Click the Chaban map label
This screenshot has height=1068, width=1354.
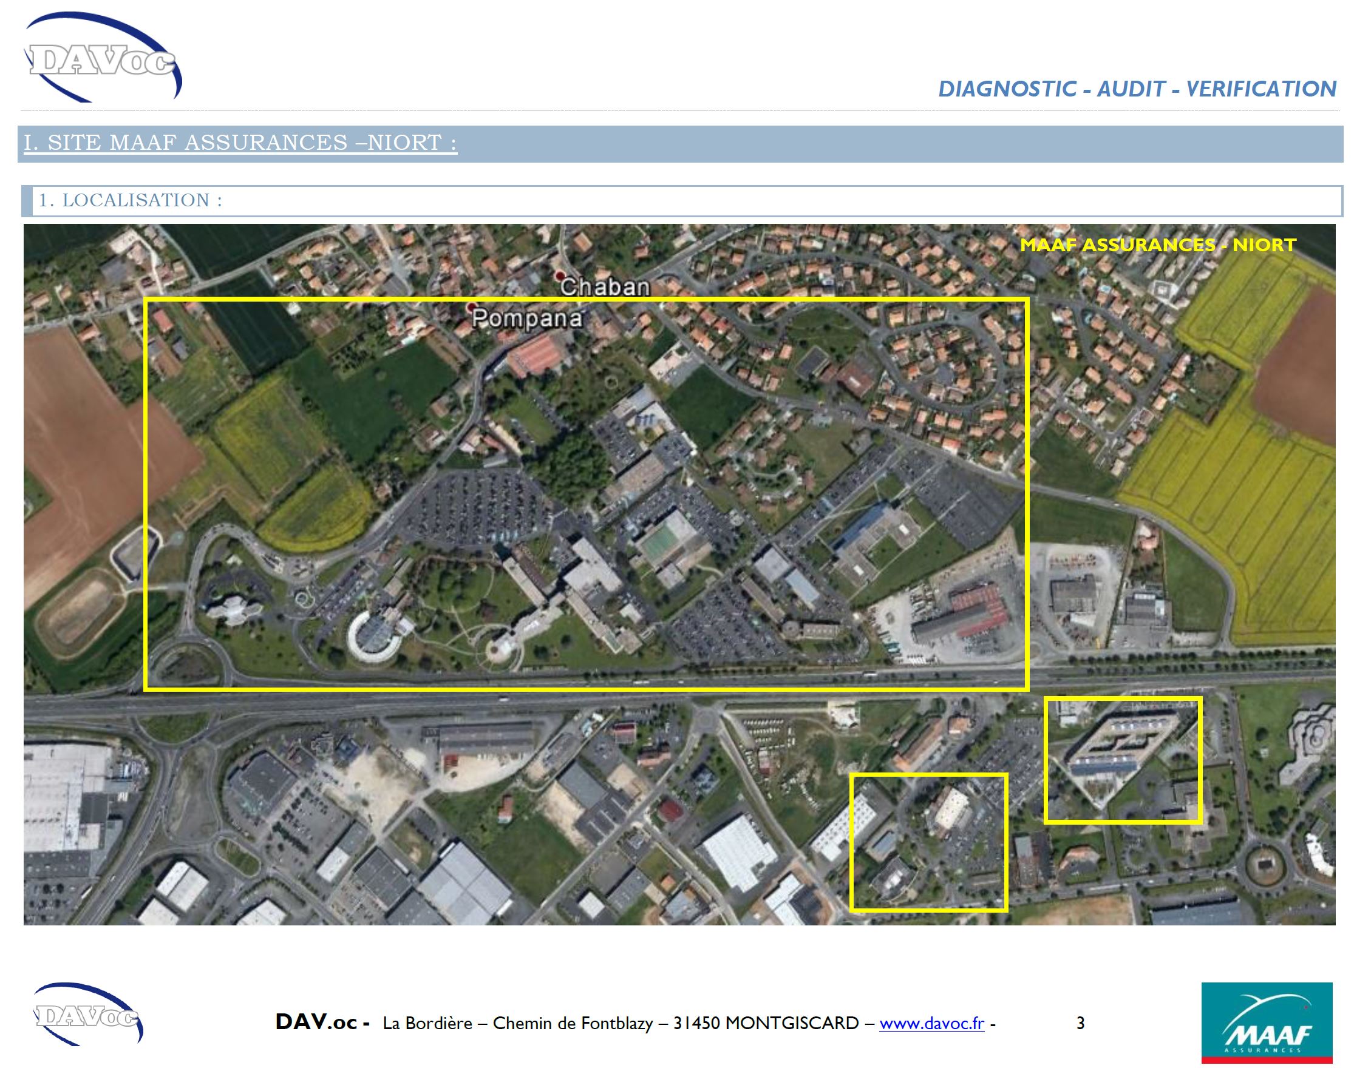click(604, 286)
